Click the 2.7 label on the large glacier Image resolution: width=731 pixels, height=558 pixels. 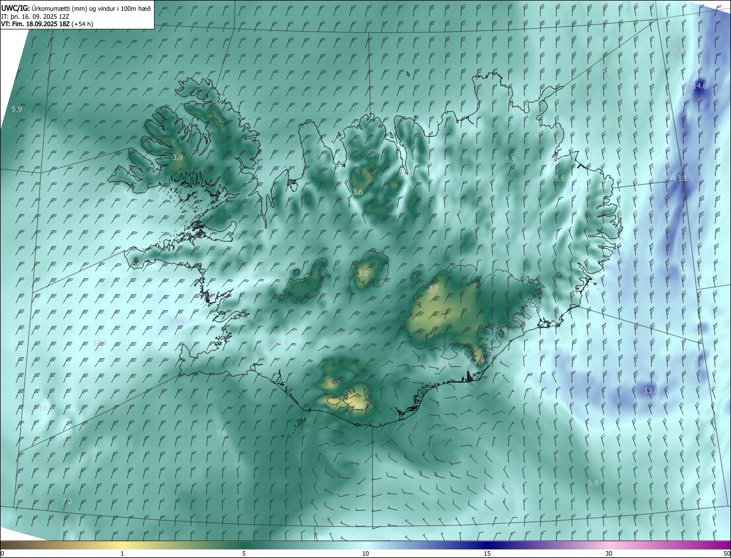click(x=433, y=290)
